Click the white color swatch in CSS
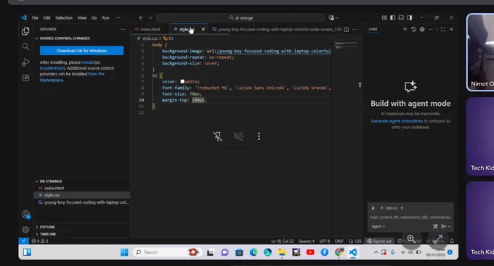 pyautogui.click(x=182, y=81)
